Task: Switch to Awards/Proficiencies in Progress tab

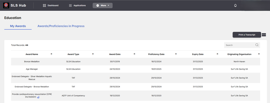Action: pos(61,26)
